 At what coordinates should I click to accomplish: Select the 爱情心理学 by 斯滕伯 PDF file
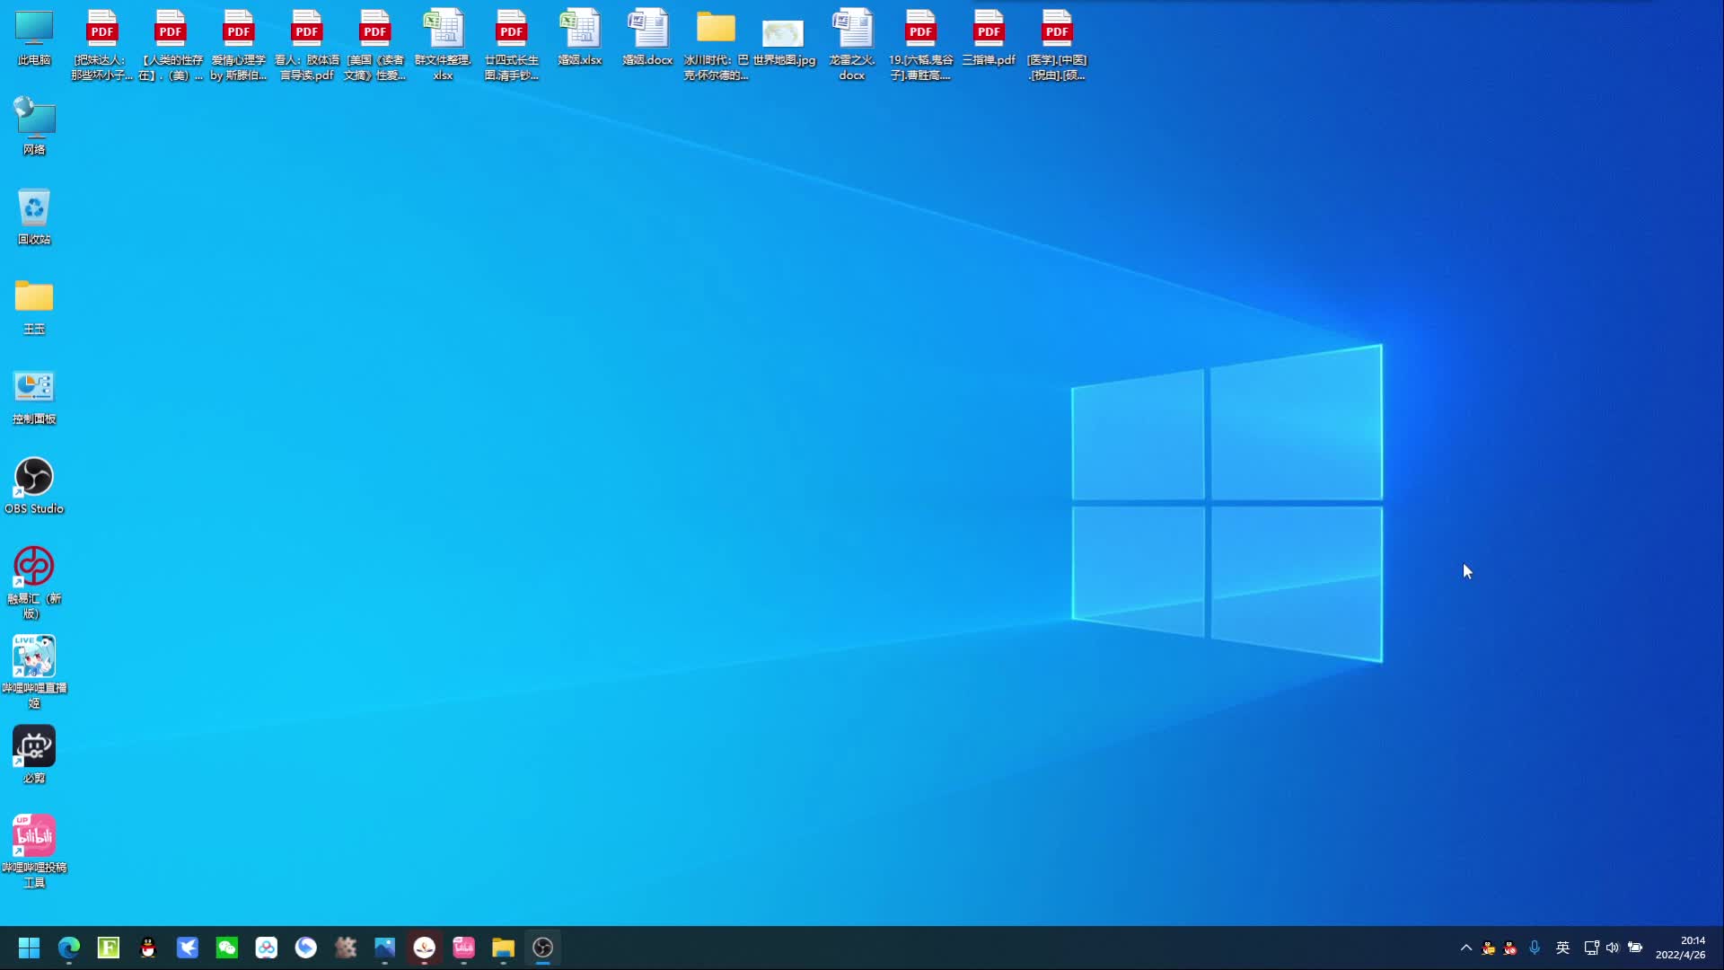click(239, 45)
